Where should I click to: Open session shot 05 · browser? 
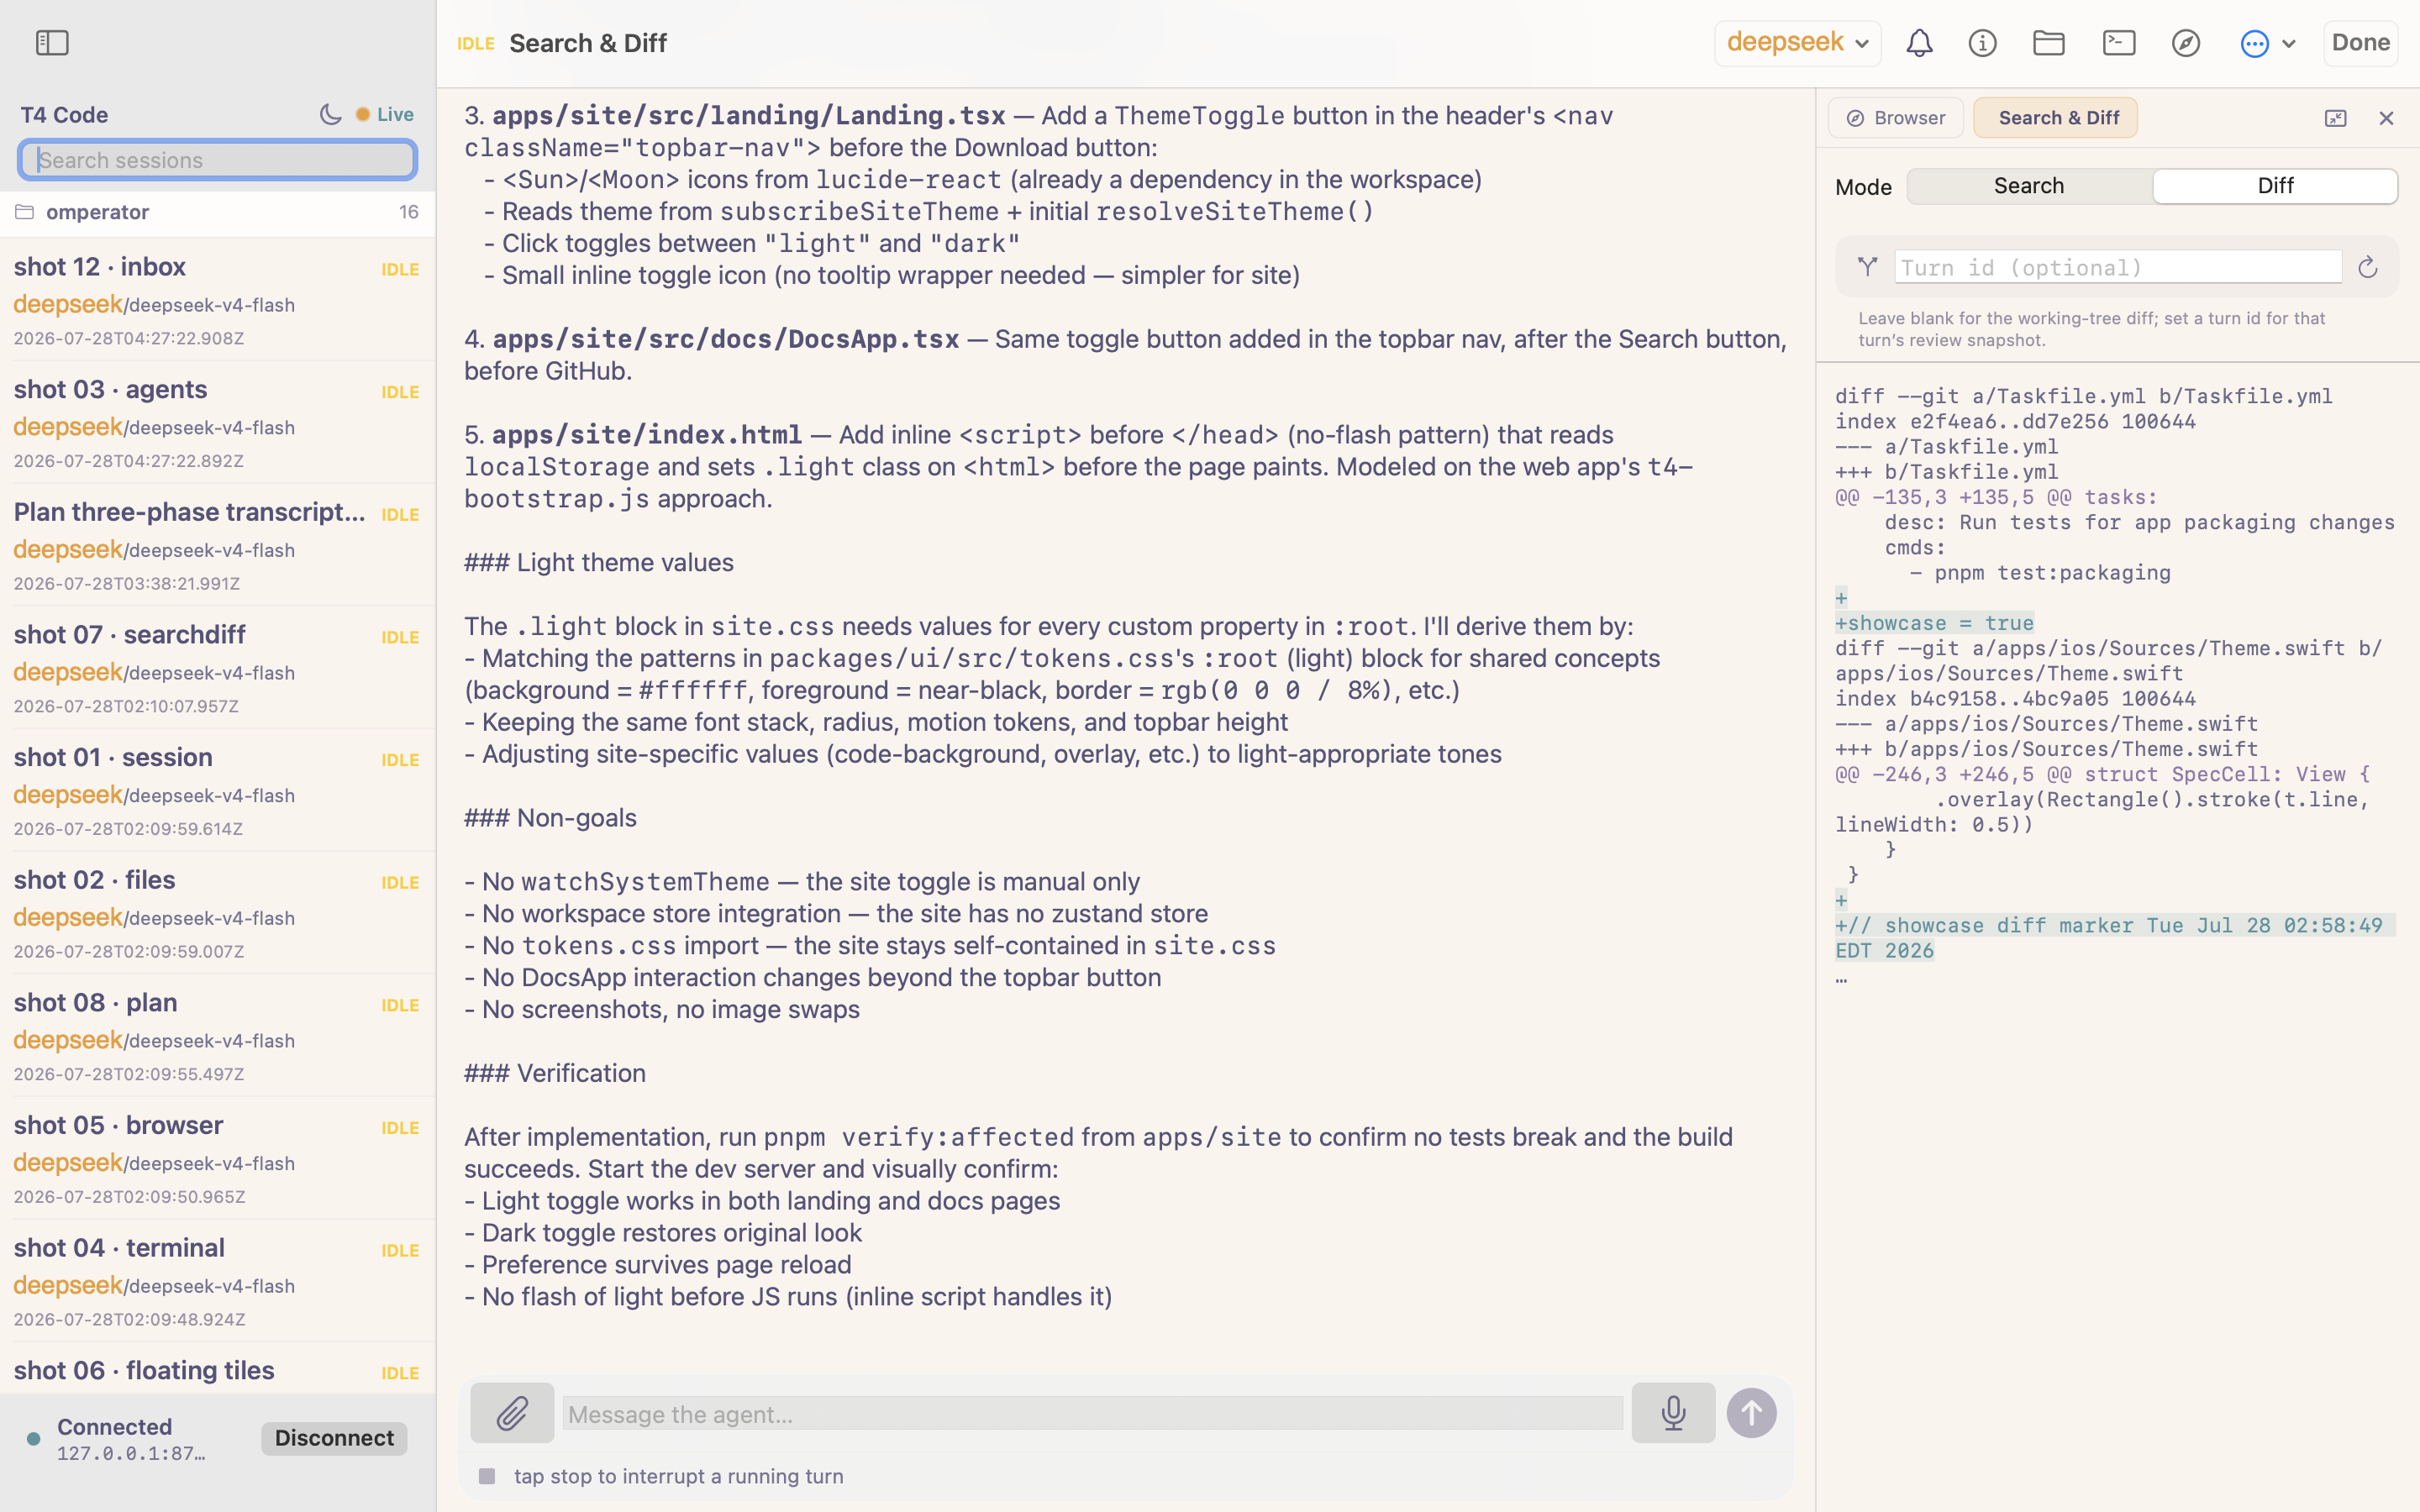tap(217, 1158)
